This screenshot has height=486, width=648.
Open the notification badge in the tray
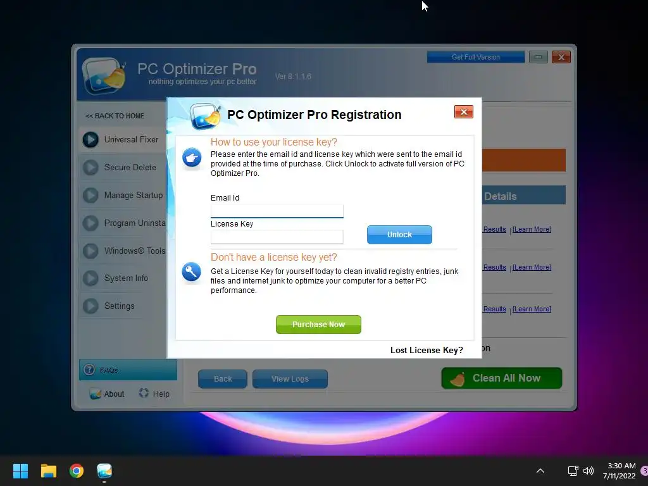tap(644, 470)
